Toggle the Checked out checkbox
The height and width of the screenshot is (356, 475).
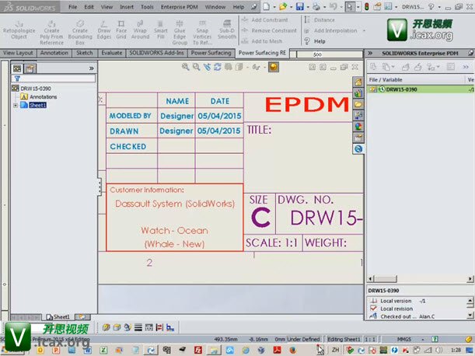click(x=375, y=317)
